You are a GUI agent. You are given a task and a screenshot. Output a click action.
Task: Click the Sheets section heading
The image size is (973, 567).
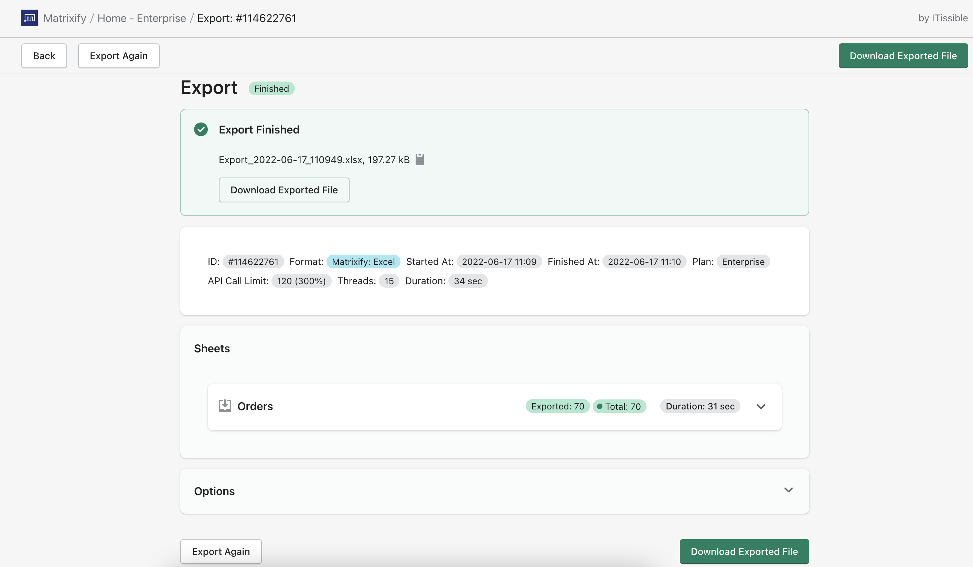coord(212,348)
